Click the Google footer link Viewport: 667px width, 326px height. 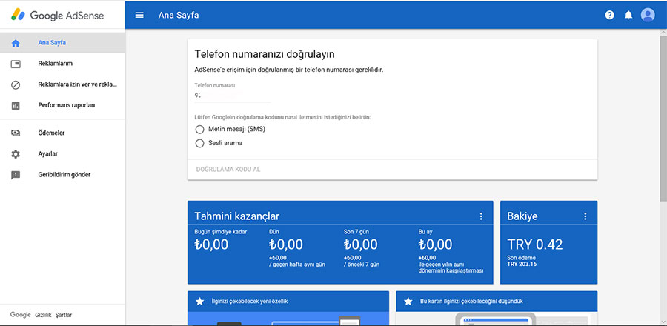[x=21, y=315]
